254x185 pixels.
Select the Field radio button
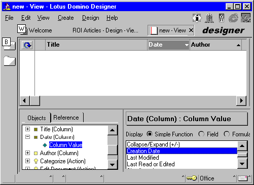coord(201,134)
